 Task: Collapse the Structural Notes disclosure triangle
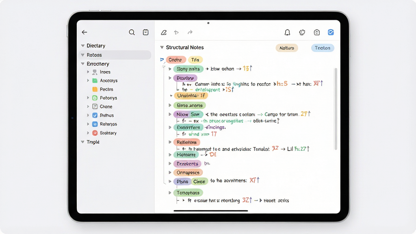click(162, 48)
